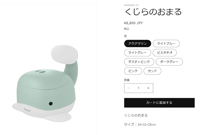201x135 pixels.
Task: Click the カートに追加する button
Action: point(159,103)
